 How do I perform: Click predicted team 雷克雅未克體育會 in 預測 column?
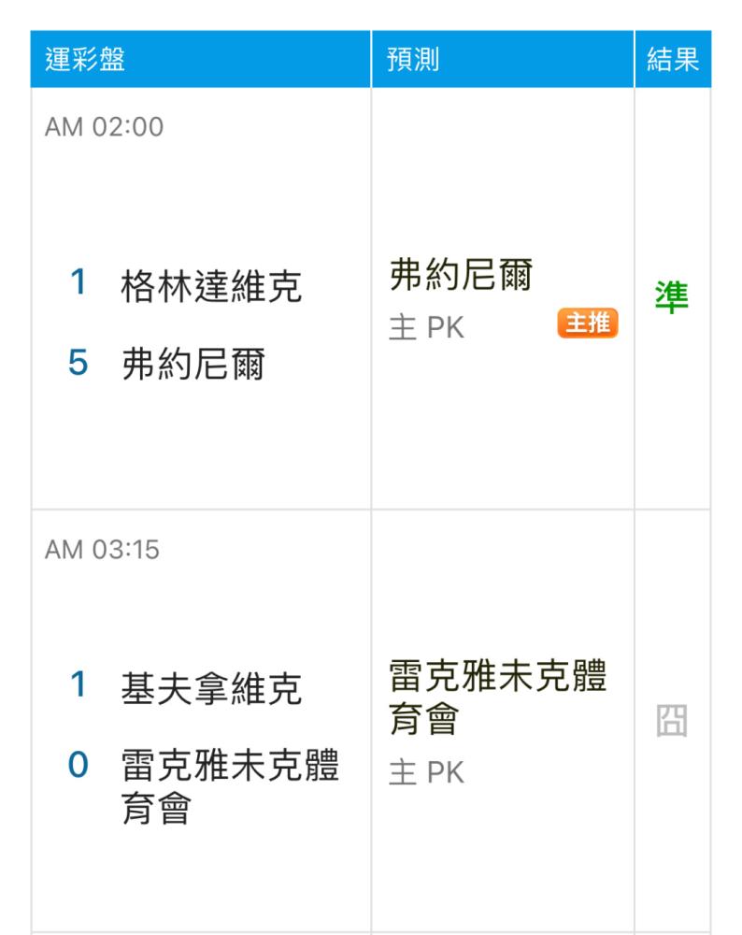tap(498, 698)
